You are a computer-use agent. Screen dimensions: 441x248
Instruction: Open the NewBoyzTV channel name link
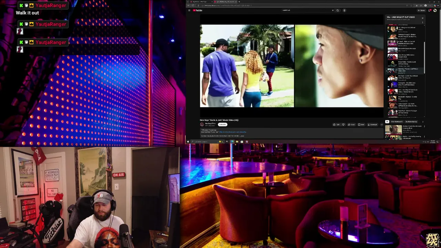point(209,123)
